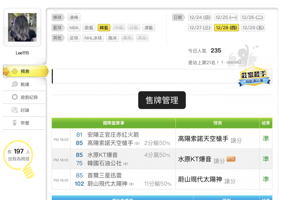The width and height of the screenshot is (281, 200).
Task: Click the score 102 for 蔚山現代太陽神
Action: click(79, 184)
